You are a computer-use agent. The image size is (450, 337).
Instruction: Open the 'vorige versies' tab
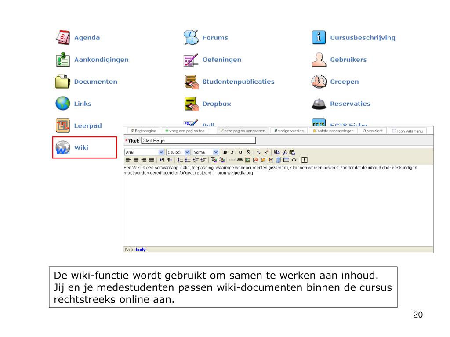[289, 131]
